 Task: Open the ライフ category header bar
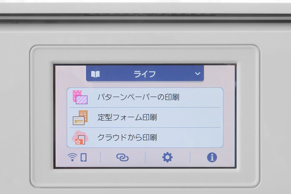(x=145, y=73)
